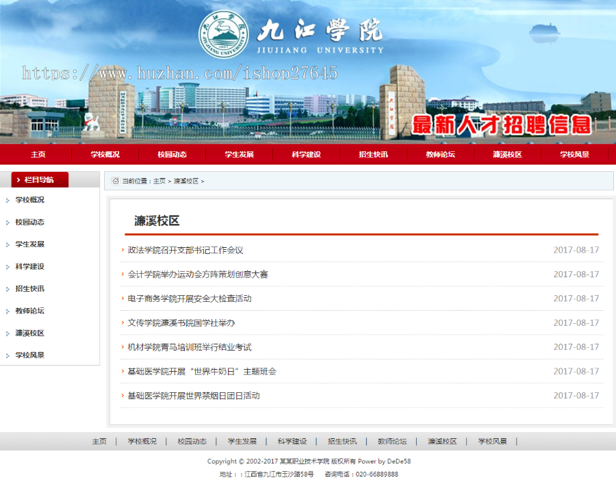Click footer link 学校概况
This screenshot has width=616, height=495.
(142, 442)
